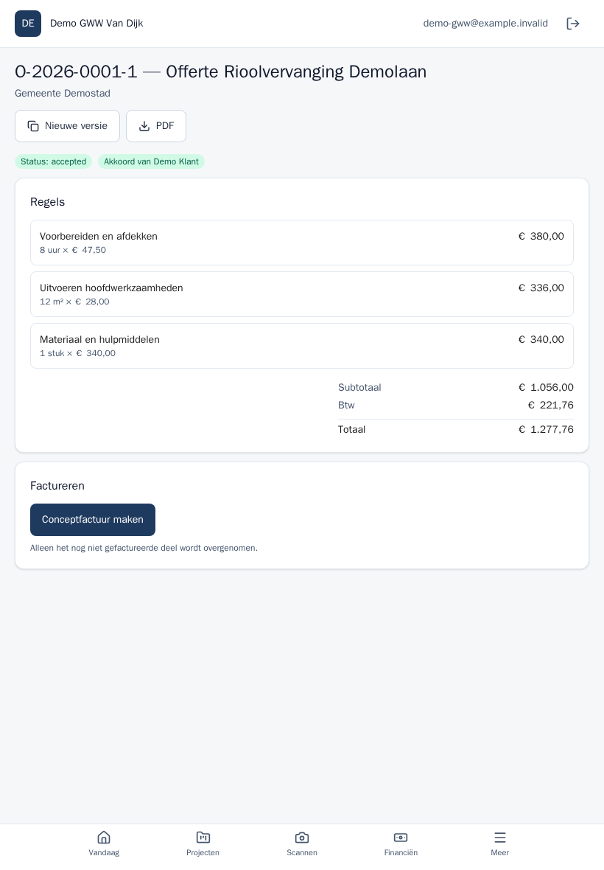Click the download icon on PDF button
The image size is (604, 870).
coord(144,126)
